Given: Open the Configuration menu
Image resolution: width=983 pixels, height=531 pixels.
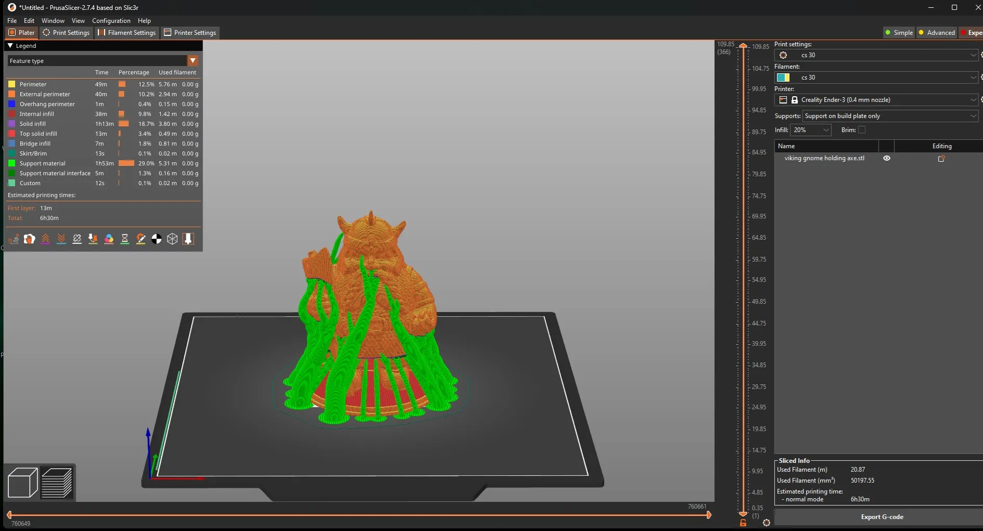Looking at the screenshot, I should click(111, 21).
